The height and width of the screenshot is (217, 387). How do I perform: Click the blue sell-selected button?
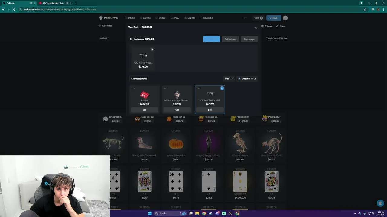[212, 39]
